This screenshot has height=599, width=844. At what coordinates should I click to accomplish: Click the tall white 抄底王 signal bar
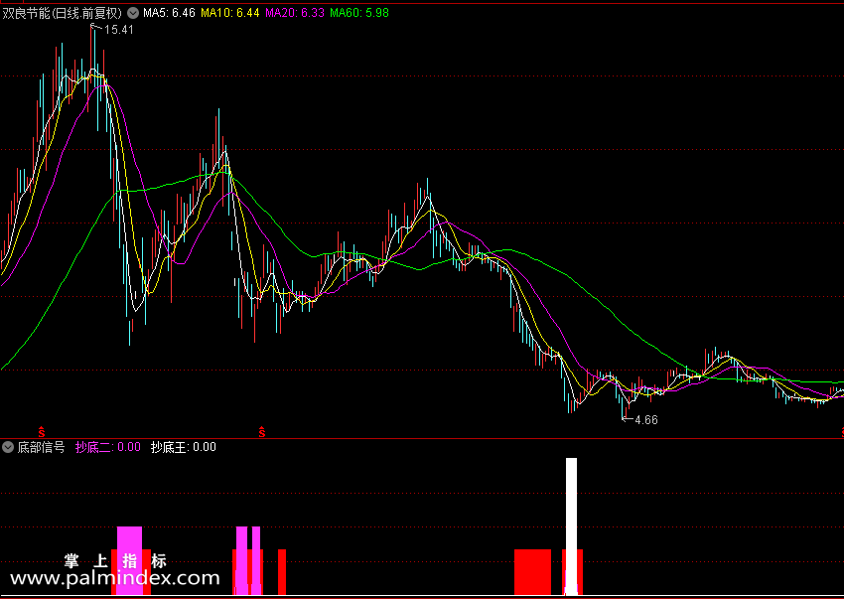[x=571, y=526]
